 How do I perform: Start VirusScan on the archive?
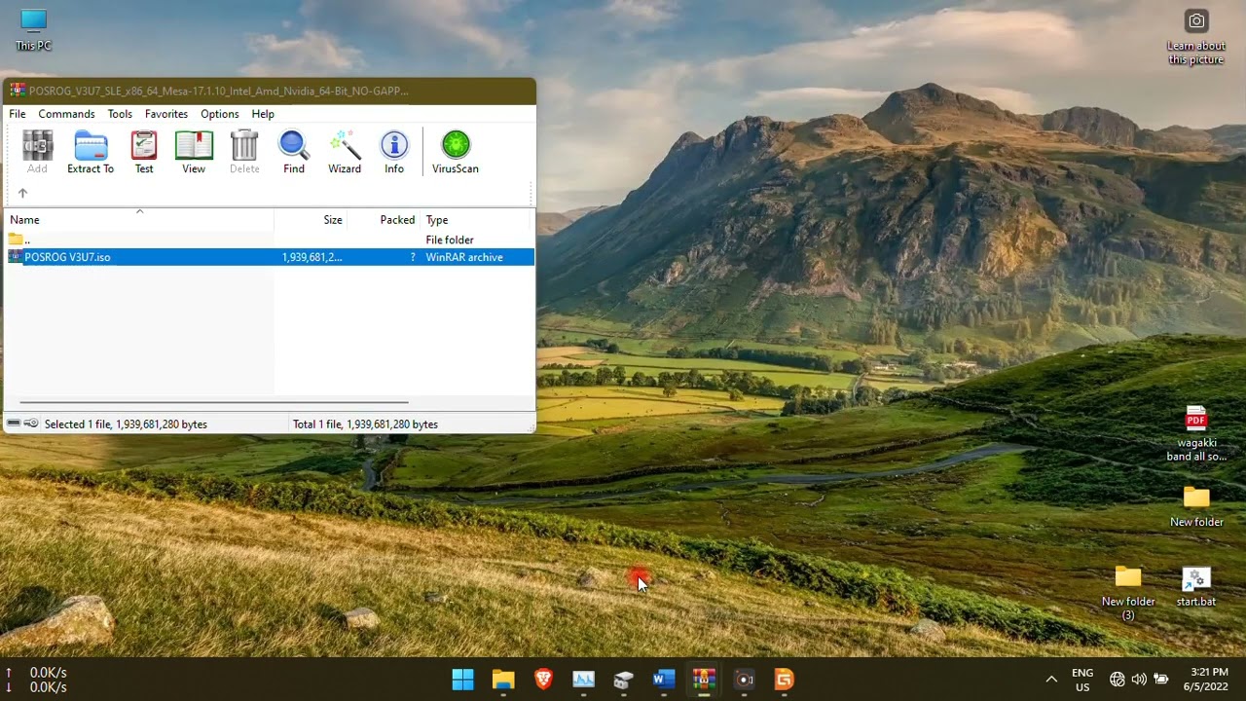(456, 153)
